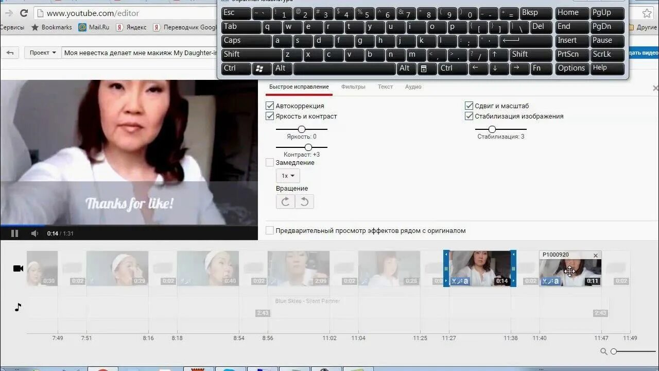Grab the selected clip's left trim handle
659x371 pixels.
(x=446, y=268)
